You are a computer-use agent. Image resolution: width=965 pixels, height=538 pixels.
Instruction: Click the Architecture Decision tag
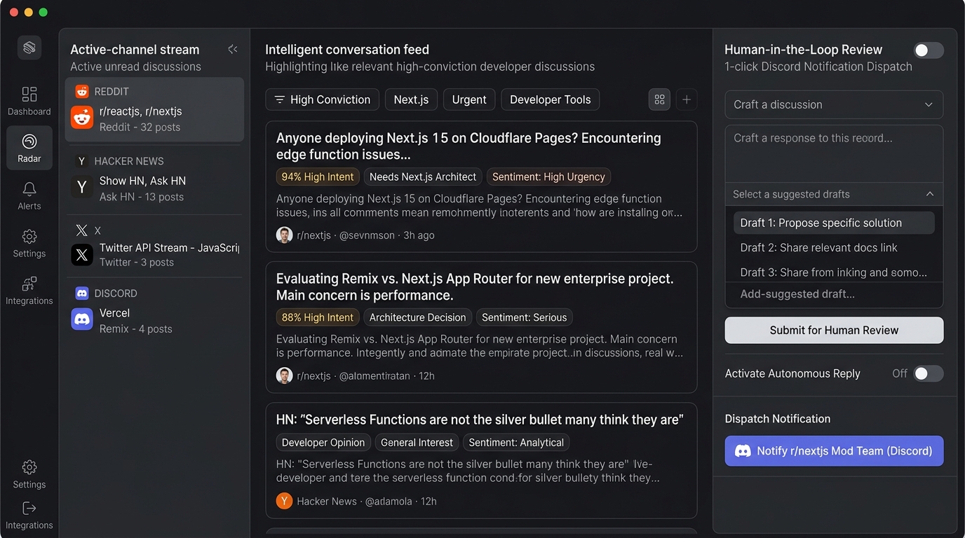(417, 317)
